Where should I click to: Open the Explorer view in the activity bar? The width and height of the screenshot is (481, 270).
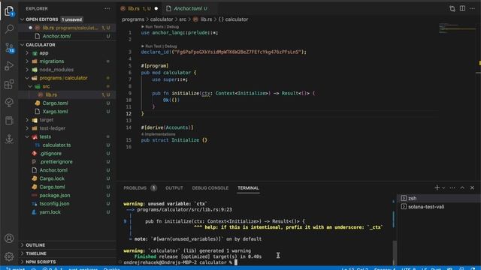click(x=9, y=10)
